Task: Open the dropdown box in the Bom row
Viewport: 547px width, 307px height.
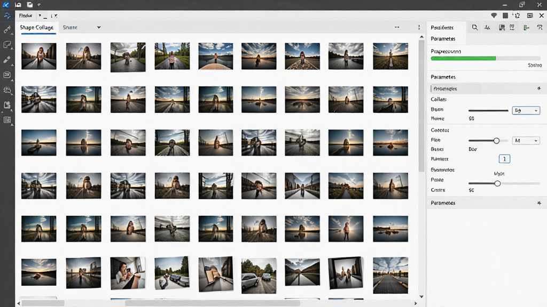Action: point(526,111)
